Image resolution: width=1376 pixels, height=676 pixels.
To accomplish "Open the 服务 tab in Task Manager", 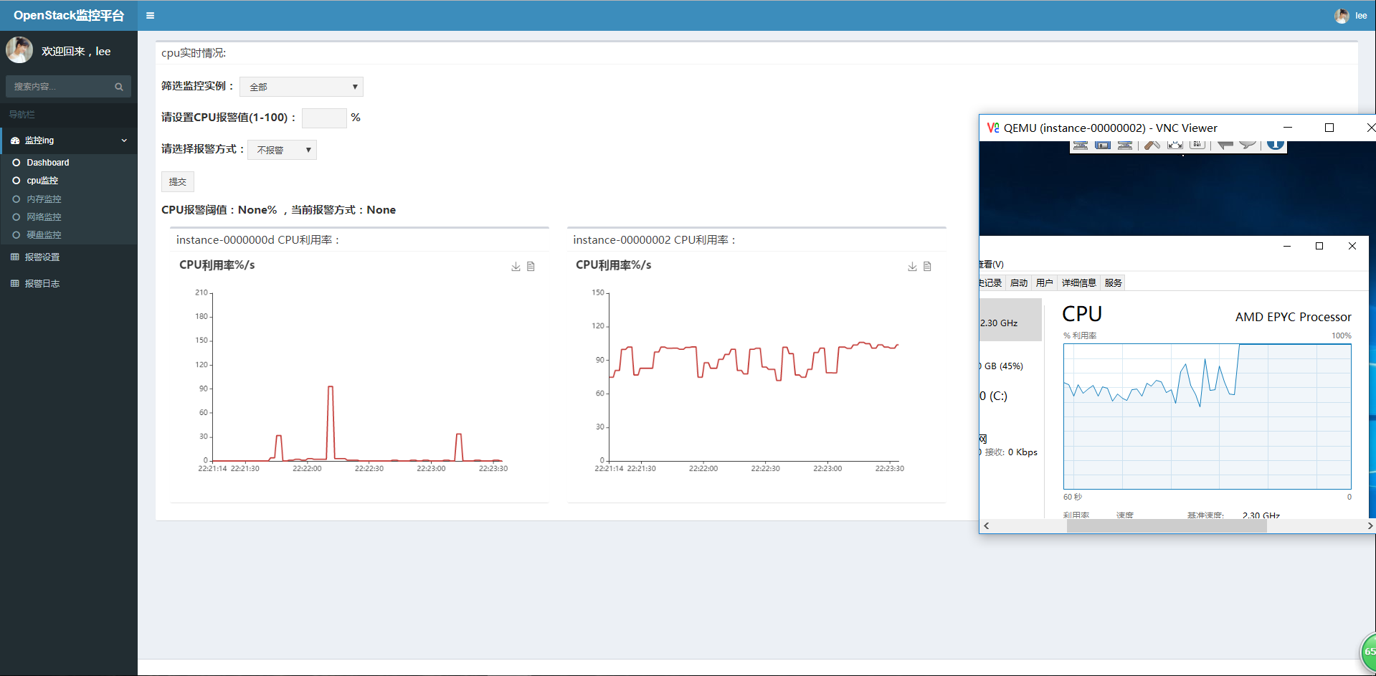I will 1111,282.
